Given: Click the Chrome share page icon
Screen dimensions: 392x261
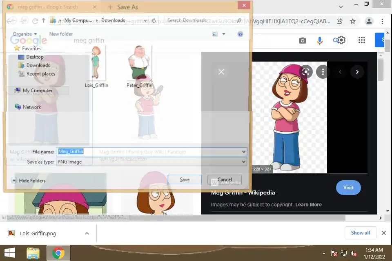Looking at the screenshot, I should tap(339, 21).
